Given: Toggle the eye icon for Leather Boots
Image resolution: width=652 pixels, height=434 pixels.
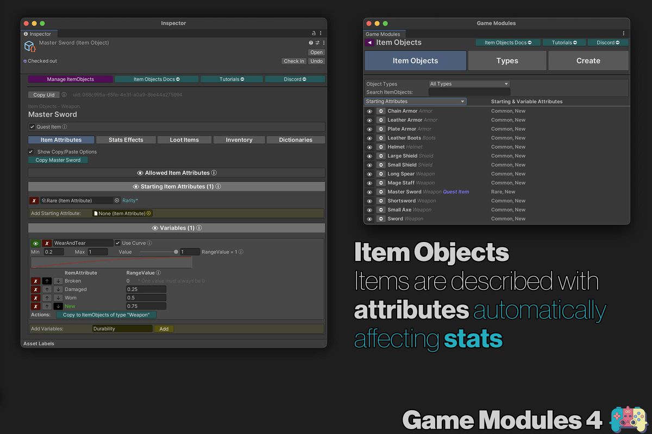Looking at the screenshot, I should tap(369, 138).
